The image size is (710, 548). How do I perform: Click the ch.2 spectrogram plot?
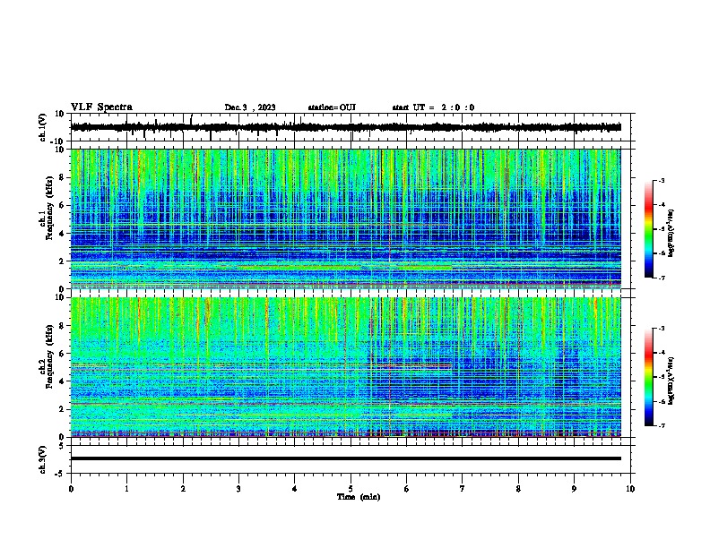345,367
